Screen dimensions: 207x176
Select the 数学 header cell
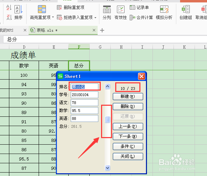(24, 65)
